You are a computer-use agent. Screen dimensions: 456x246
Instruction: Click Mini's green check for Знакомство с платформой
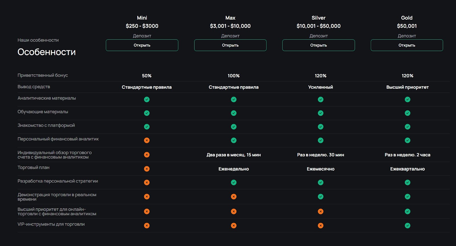tap(147, 127)
